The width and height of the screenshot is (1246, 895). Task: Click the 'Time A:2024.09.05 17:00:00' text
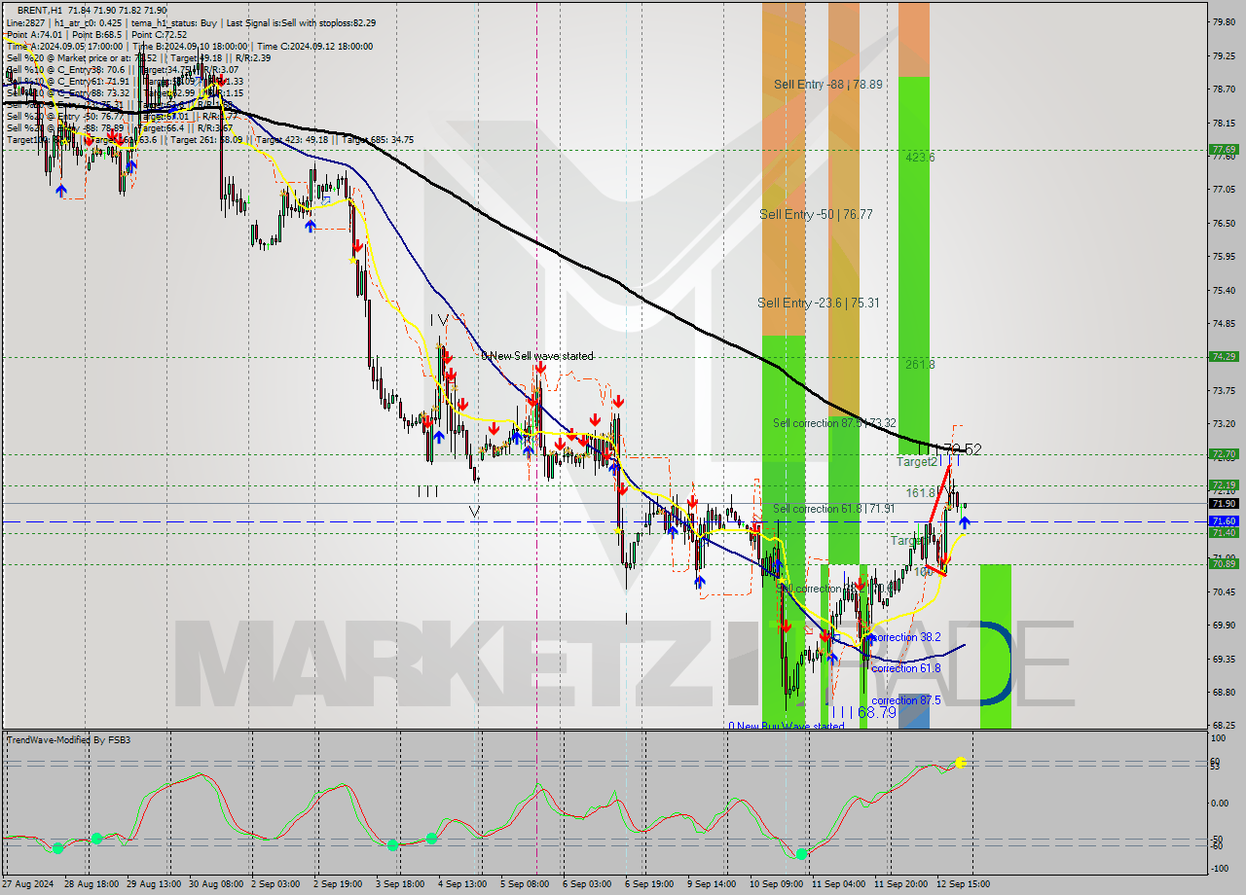(64, 46)
